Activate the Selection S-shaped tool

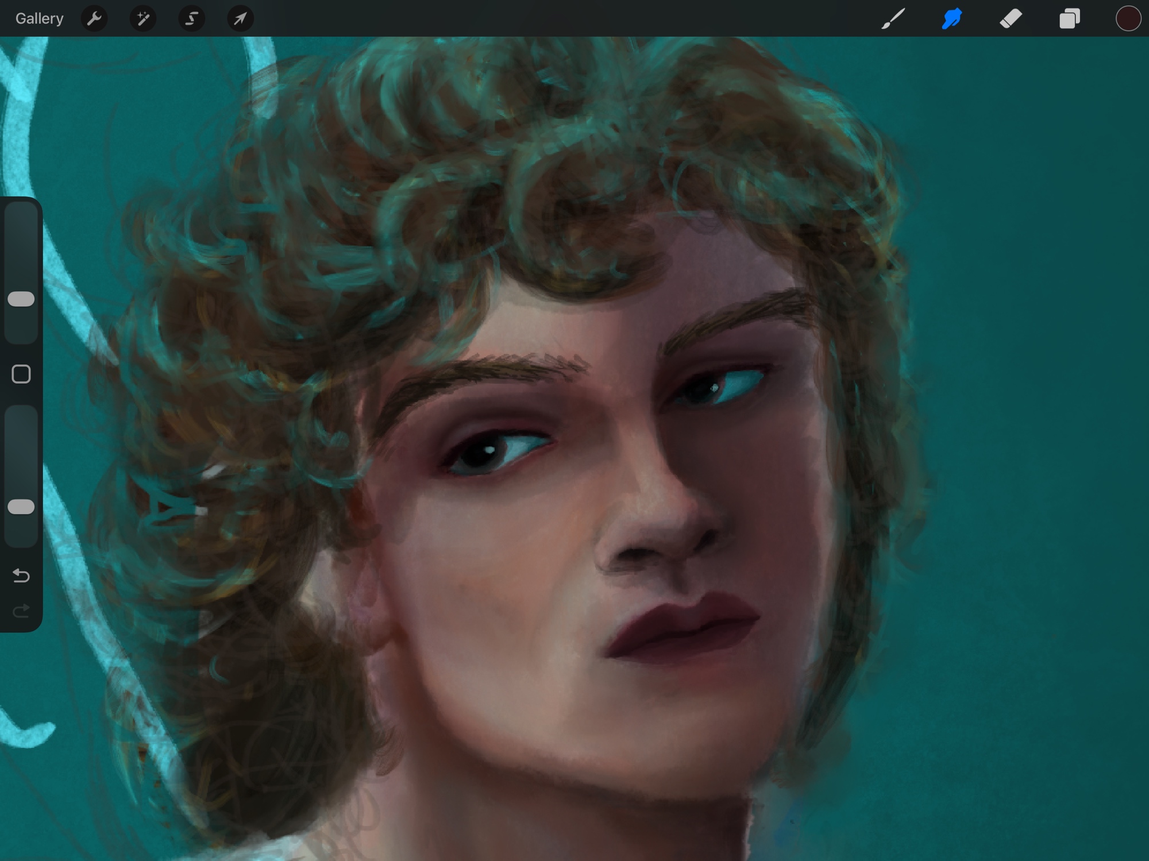pos(191,19)
